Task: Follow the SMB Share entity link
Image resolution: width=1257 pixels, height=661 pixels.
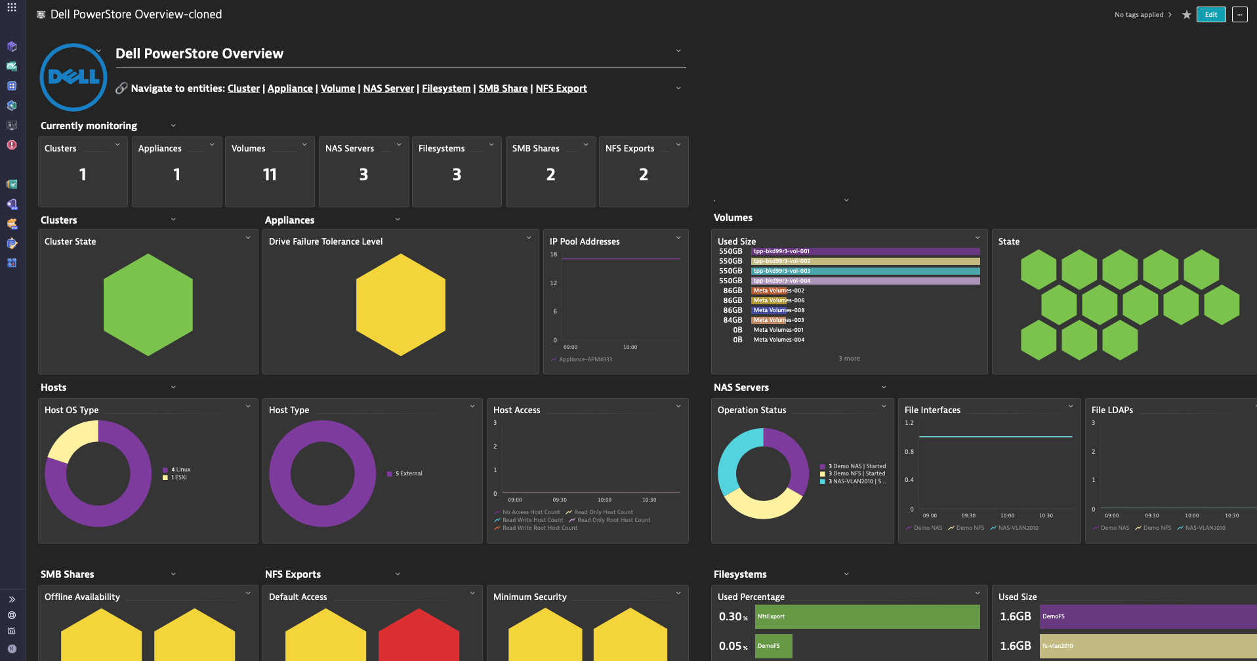Action: point(503,89)
